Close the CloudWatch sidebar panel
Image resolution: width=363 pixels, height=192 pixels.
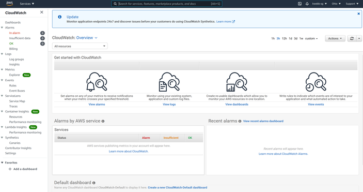42,12
